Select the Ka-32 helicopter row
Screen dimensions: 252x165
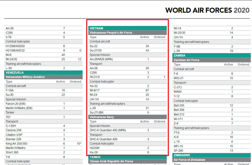[x=127, y=86]
